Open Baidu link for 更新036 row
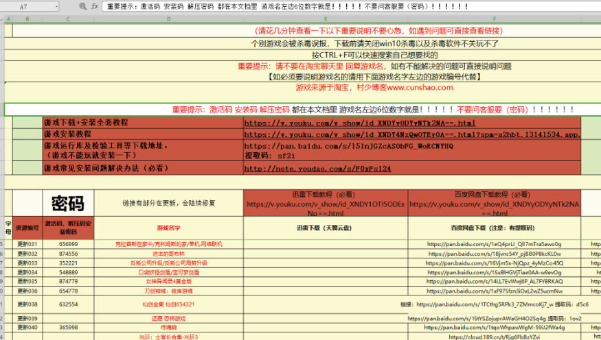Viewport: 601px width, 340px height. [495, 291]
